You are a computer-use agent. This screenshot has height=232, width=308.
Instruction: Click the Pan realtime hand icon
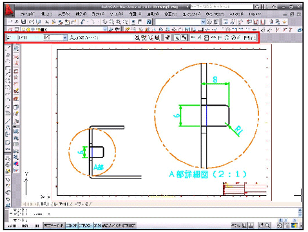[104, 22]
